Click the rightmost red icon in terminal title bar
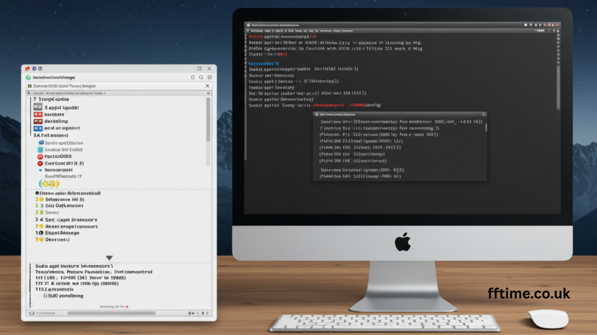The width and height of the screenshot is (597, 335). click(x=557, y=25)
